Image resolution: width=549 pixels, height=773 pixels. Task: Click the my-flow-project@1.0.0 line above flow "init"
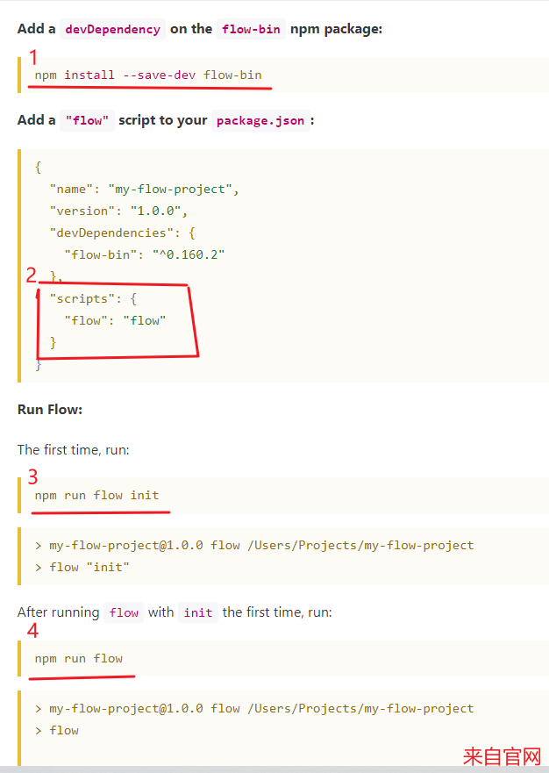[254, 545]
